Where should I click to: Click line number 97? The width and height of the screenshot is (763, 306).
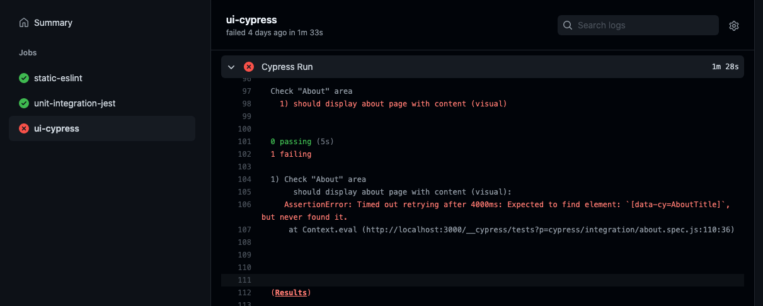click(246, 91)
